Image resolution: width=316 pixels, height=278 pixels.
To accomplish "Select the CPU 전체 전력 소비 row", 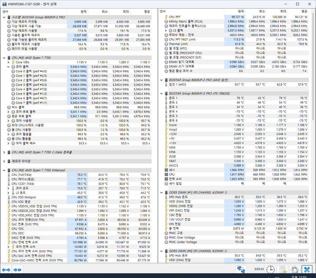I will click(79, 242).
